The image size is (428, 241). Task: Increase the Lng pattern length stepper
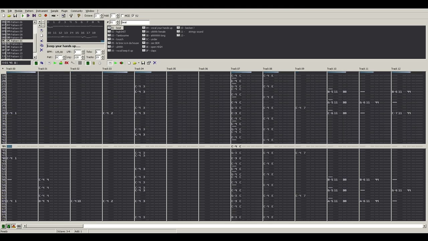83,56
